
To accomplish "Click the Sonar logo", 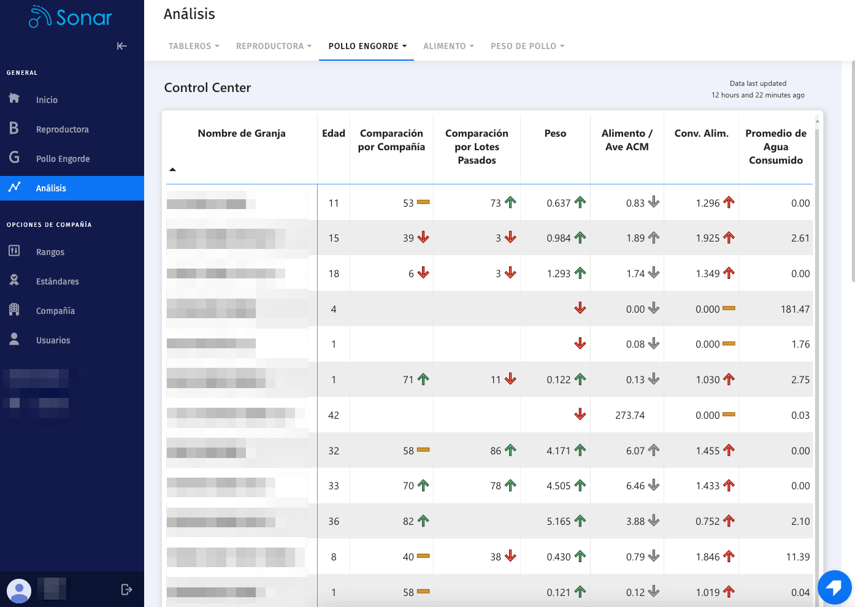I will (71, 17).
